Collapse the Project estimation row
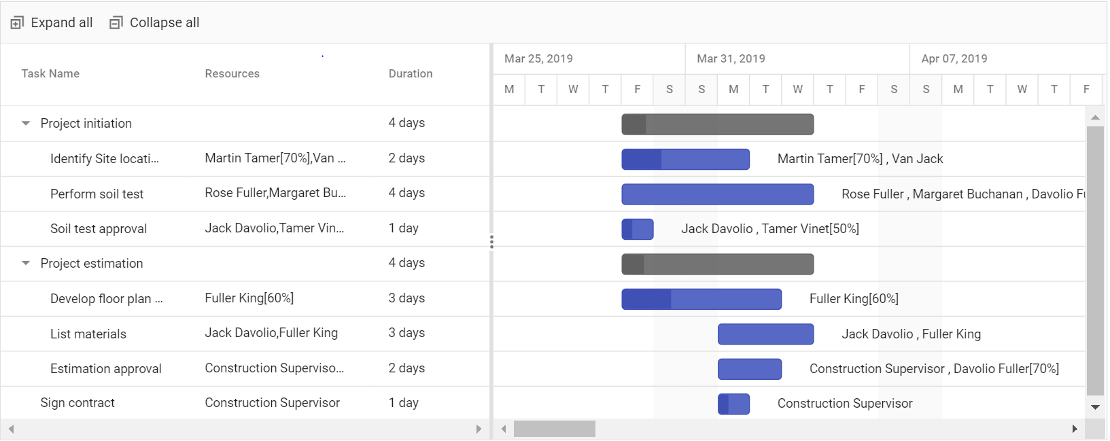The height and width of the screenshot is (441, 1110). (x=26, y=264)
